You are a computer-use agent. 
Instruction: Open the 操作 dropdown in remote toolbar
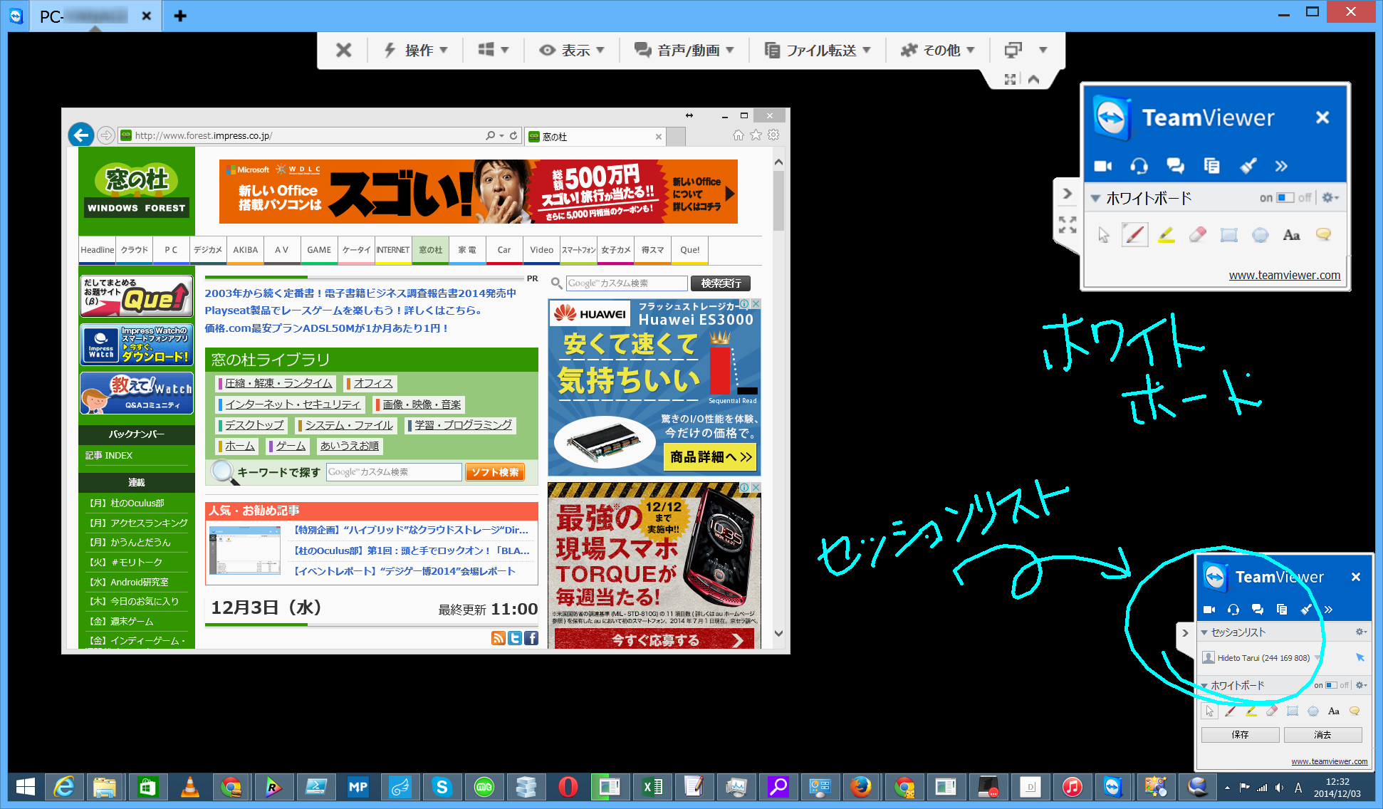415,50
